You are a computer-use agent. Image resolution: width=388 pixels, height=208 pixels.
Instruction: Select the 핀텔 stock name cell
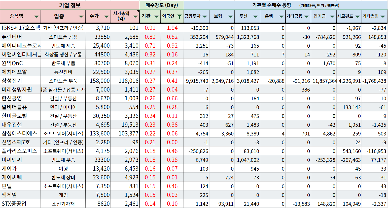click(20, 186)
